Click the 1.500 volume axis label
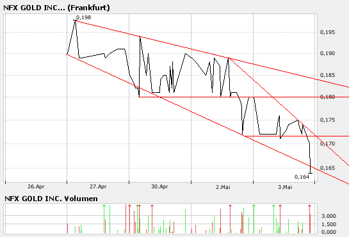 click(329, 224)
